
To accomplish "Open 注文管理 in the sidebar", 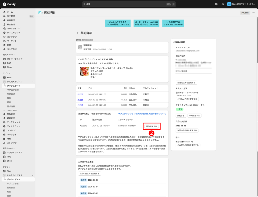I will point(11,16).
